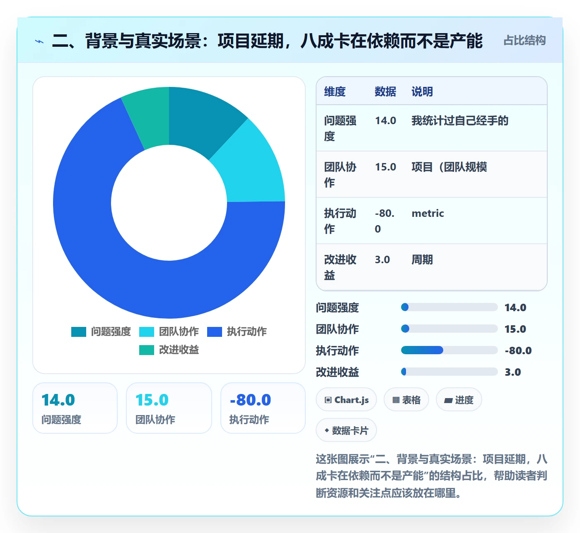Screen dimensions: 580x533
Task: Toggle the 改进收益 legend color swatch
Action: (147, 350)
